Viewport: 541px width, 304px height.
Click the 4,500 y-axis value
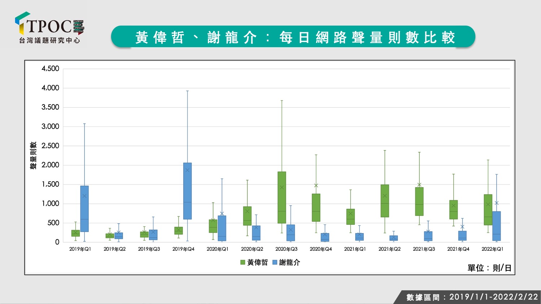pos(50,68)
